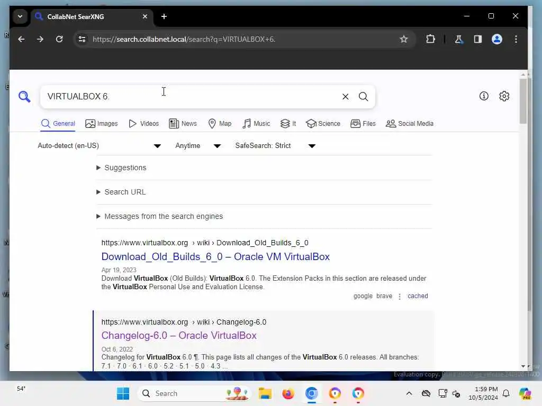The image size is (542, 406).
Task: Open the SafeSearch Strict dropdown
Action: tap(275, 146)
